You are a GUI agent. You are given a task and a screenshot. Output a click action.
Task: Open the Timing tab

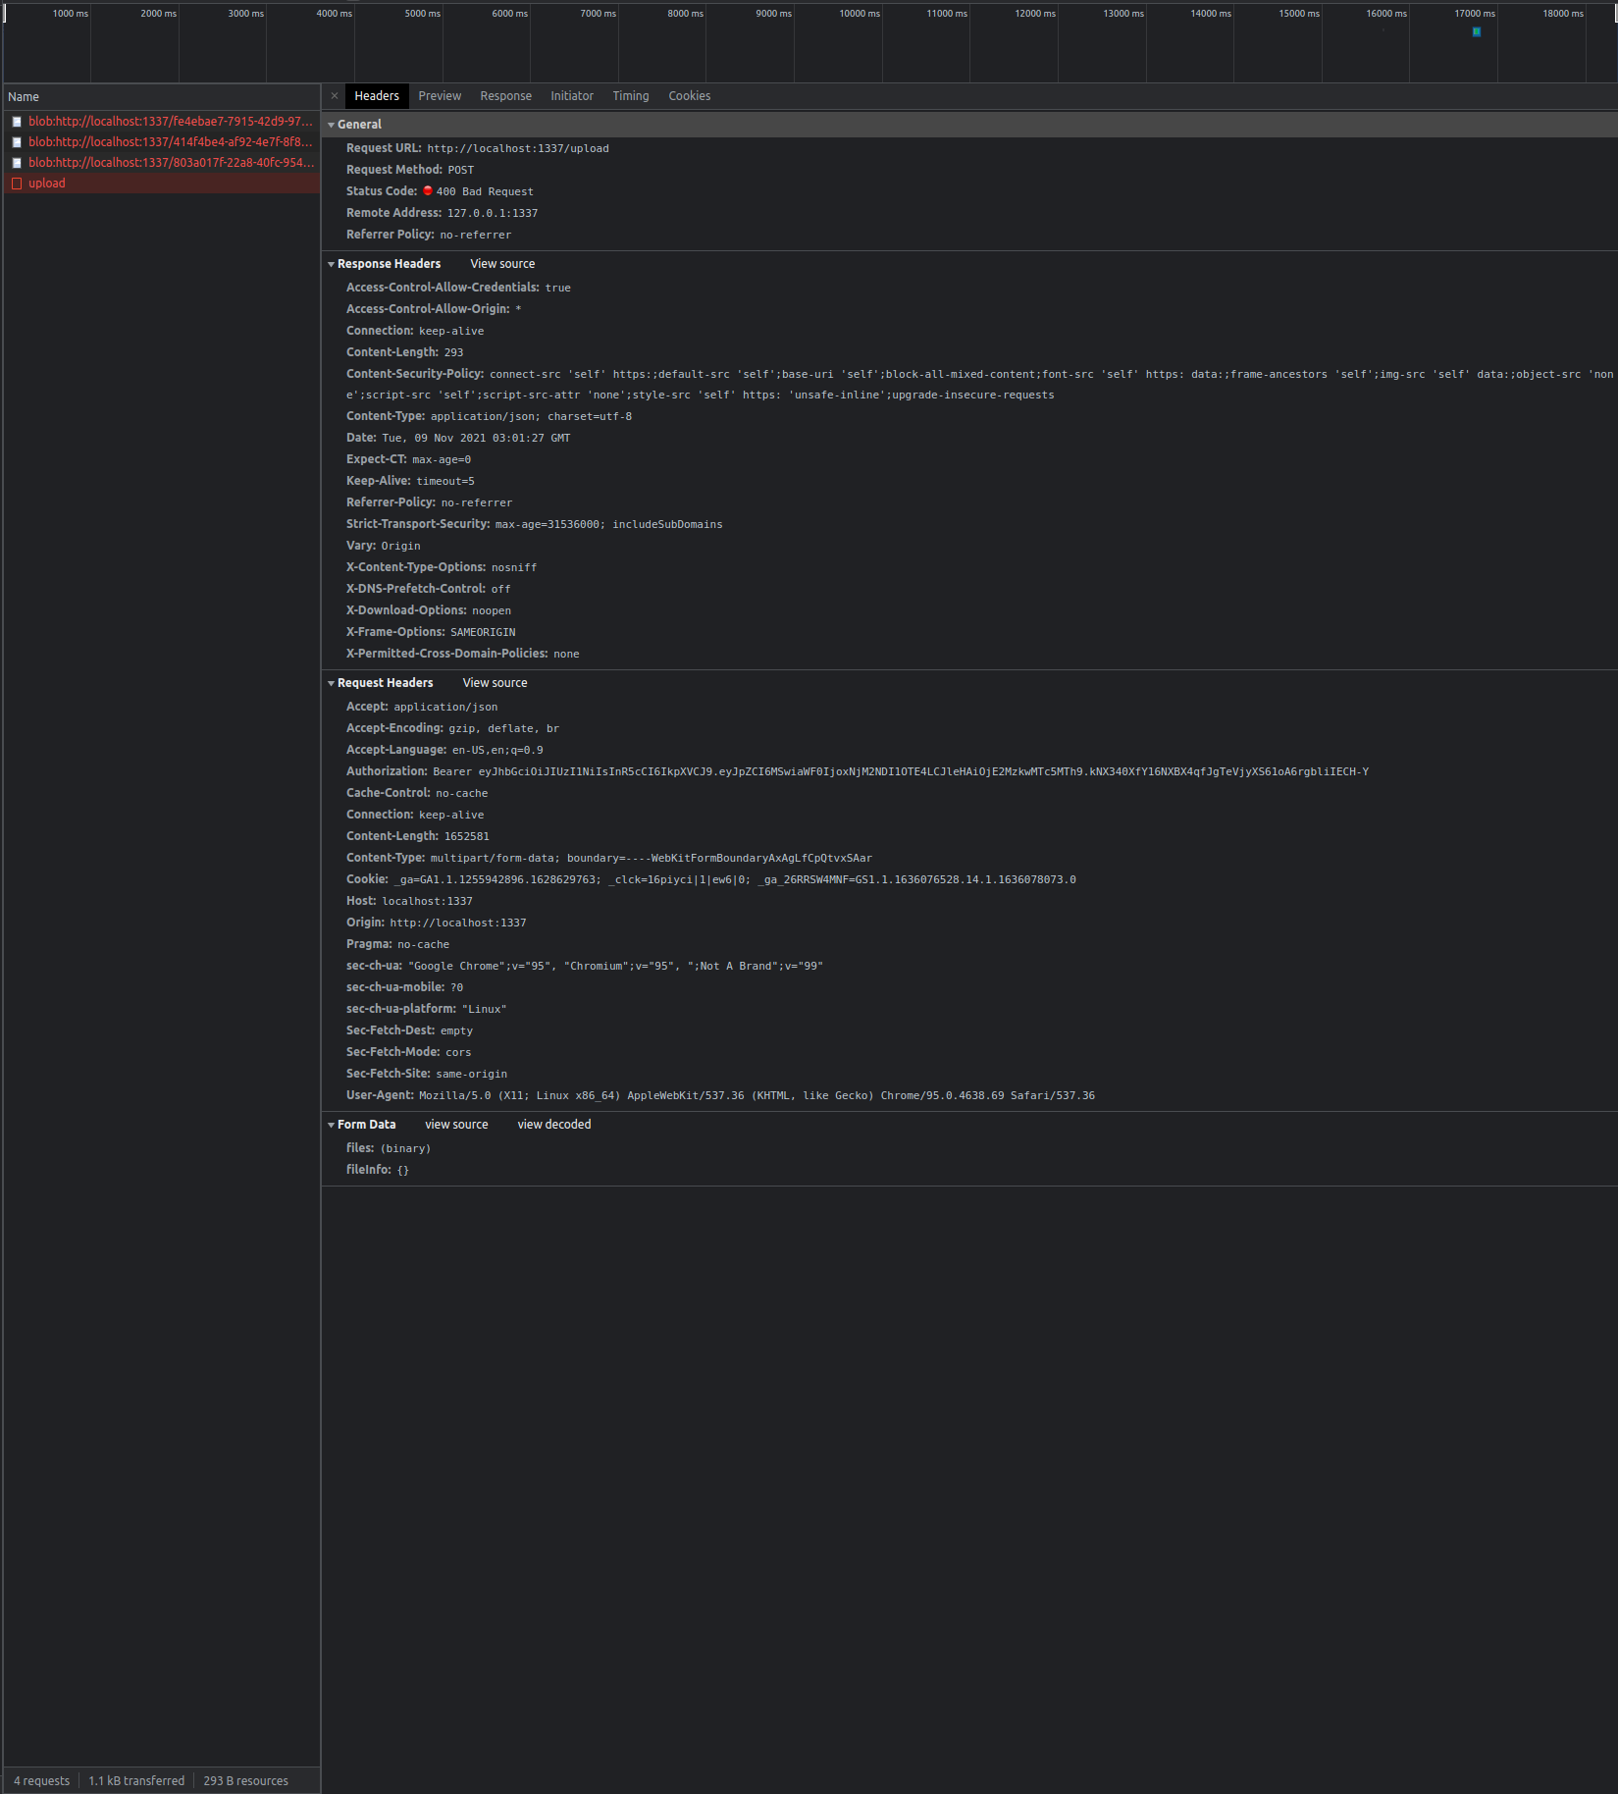tap(631, 96)
